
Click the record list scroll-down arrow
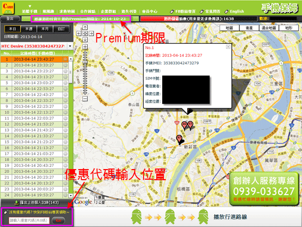(71, 196)
